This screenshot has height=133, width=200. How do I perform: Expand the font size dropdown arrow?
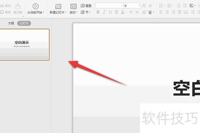pos(139,6)
